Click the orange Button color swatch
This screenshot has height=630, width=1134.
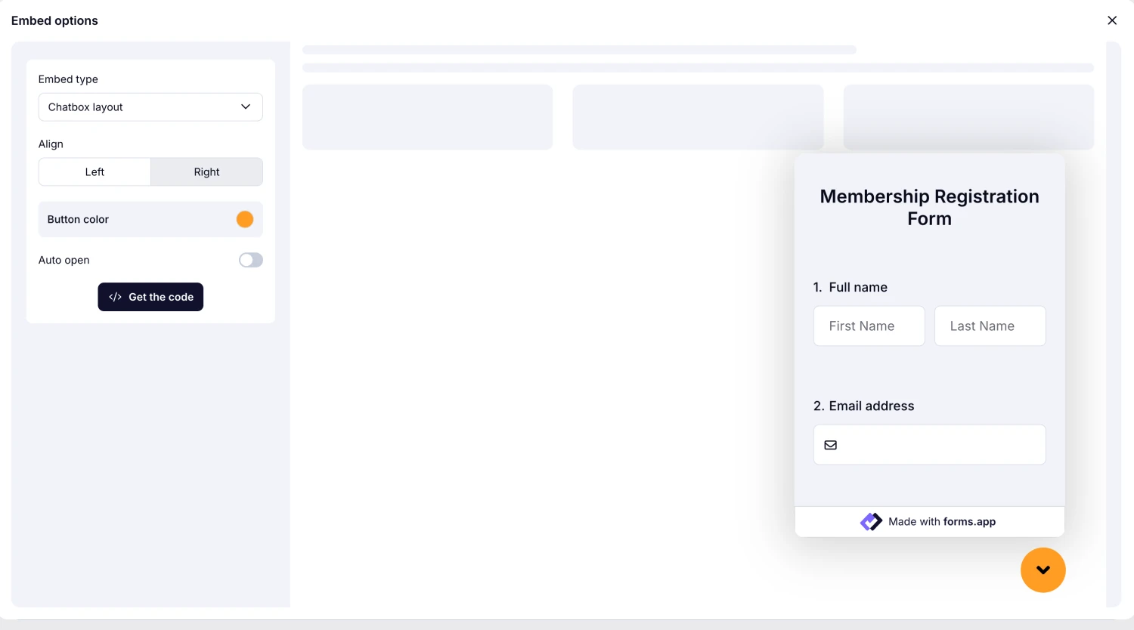pos(244,219)
